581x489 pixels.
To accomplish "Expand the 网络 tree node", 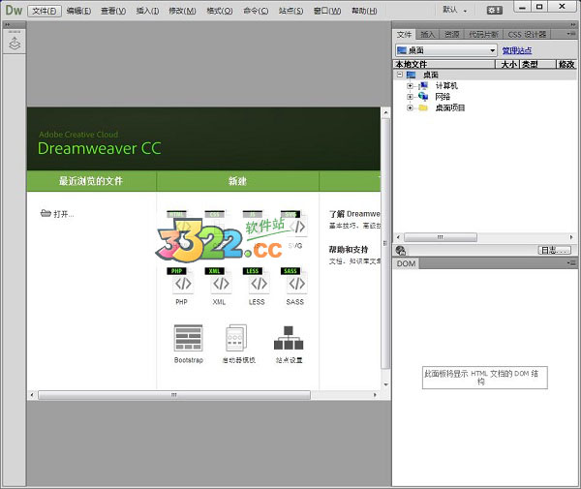I will point(410,97).
